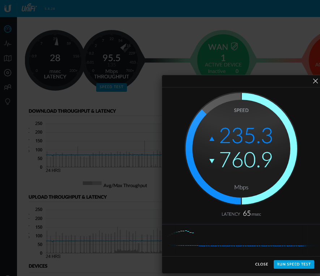Open the Devices circle icon
Image resolution: width=320 pixels, height=276 pixels.
pyautogui.click(x=8, y=73)
